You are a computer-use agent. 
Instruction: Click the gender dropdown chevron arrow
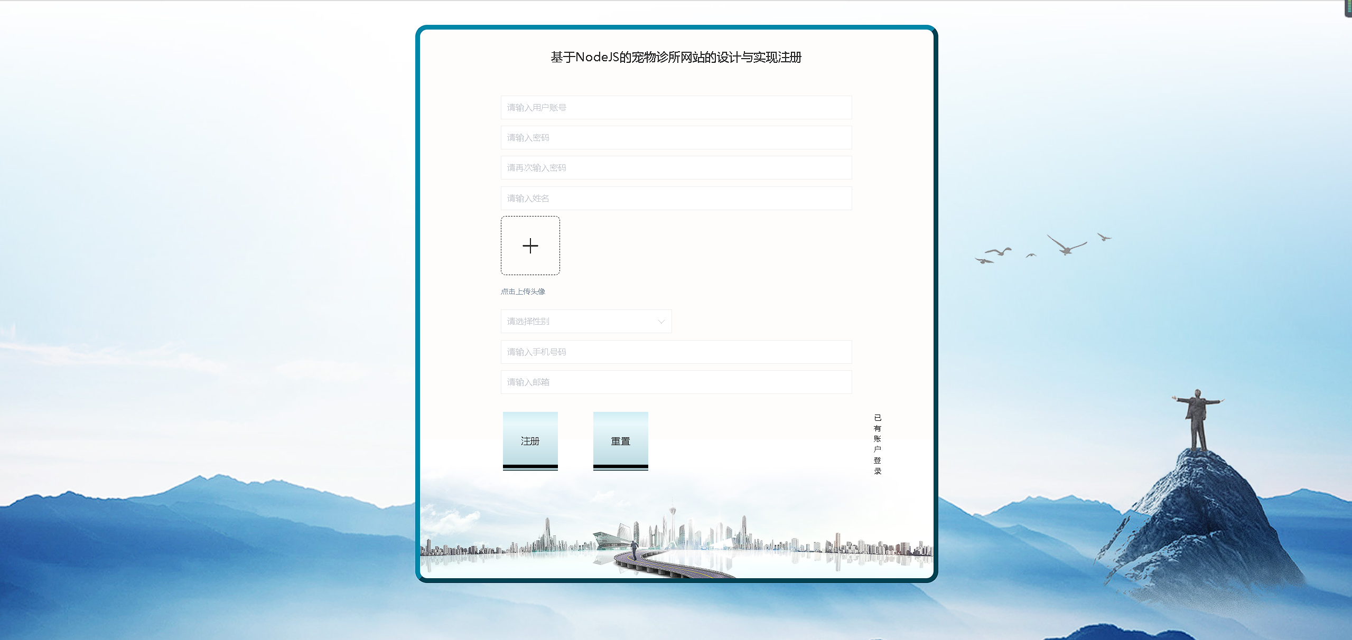[661, 322]
